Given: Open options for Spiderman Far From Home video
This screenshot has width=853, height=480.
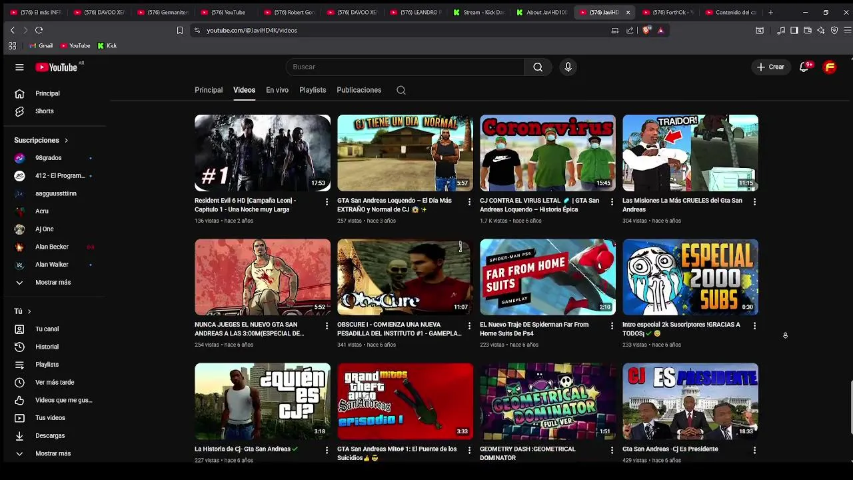Looking at the screenshot, I should tap(612, 325).
